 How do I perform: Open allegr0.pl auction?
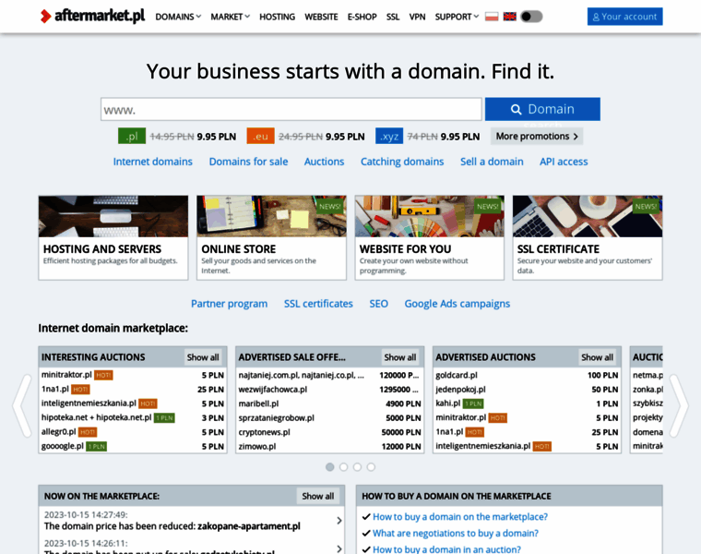point(58,432)
